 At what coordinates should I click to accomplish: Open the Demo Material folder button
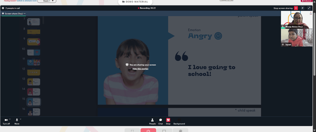click(135, 2)
